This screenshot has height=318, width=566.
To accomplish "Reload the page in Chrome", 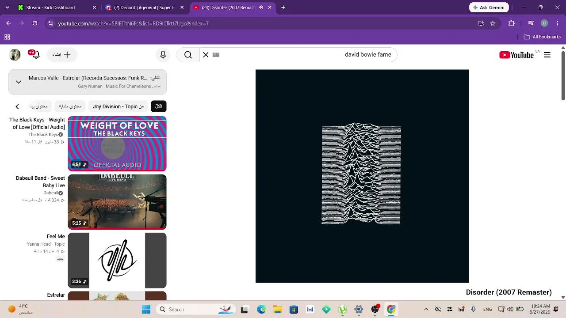I will click(x=35, y=23).
